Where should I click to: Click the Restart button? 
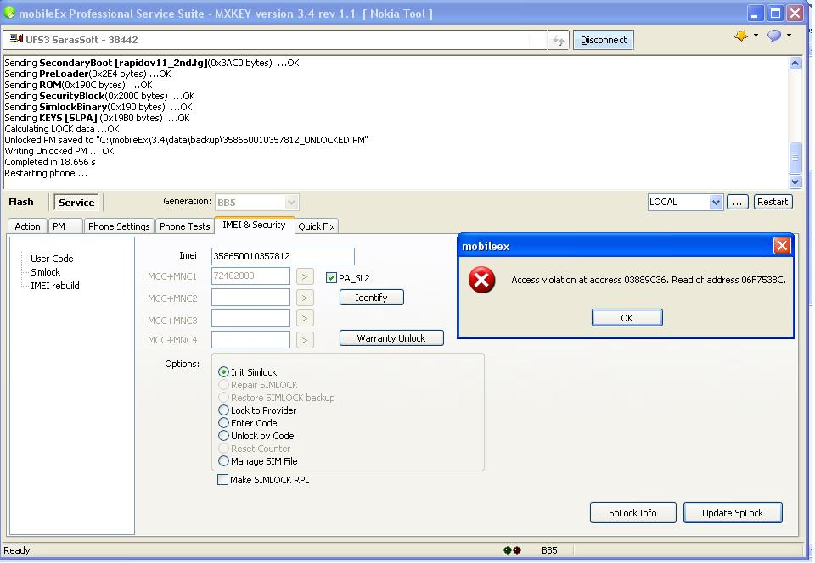(773, 202)
